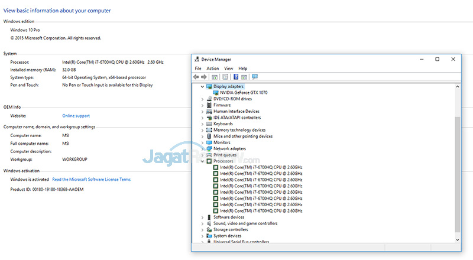
Task: Click the Show/Hide Console Tree toolbar icon
Action: coord(215,77)
